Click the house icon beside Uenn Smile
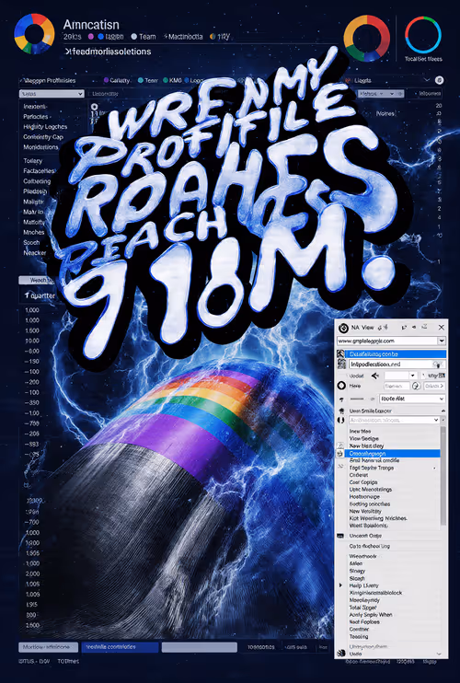The image size is (460, 683). 341,411
